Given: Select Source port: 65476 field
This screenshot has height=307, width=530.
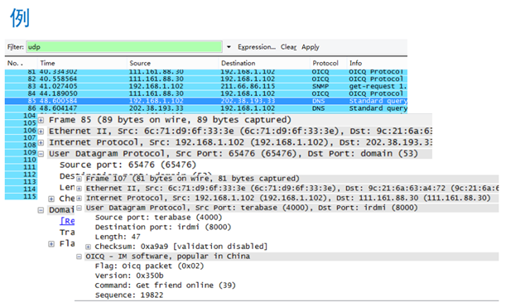Looking at the screenshot, I should coord(128,165).
